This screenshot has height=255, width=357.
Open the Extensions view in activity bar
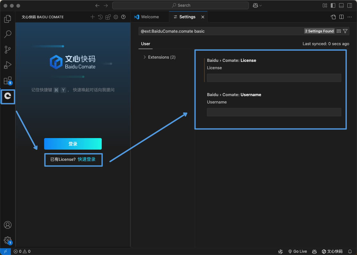click(7, 80)
